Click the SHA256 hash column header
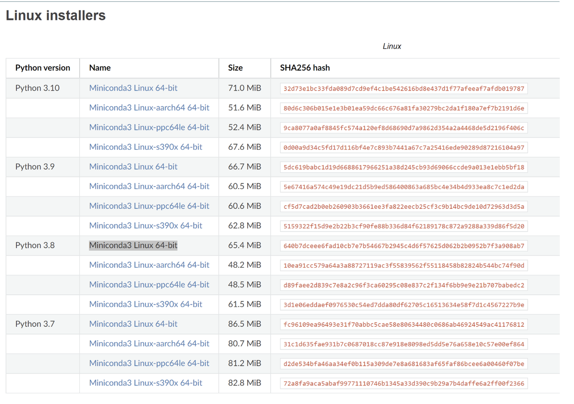Viewport: 574px width, 404px height. pos(305,68)
